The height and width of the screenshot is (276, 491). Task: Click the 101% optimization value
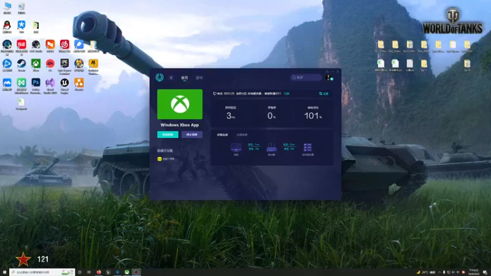click(313, 116)
